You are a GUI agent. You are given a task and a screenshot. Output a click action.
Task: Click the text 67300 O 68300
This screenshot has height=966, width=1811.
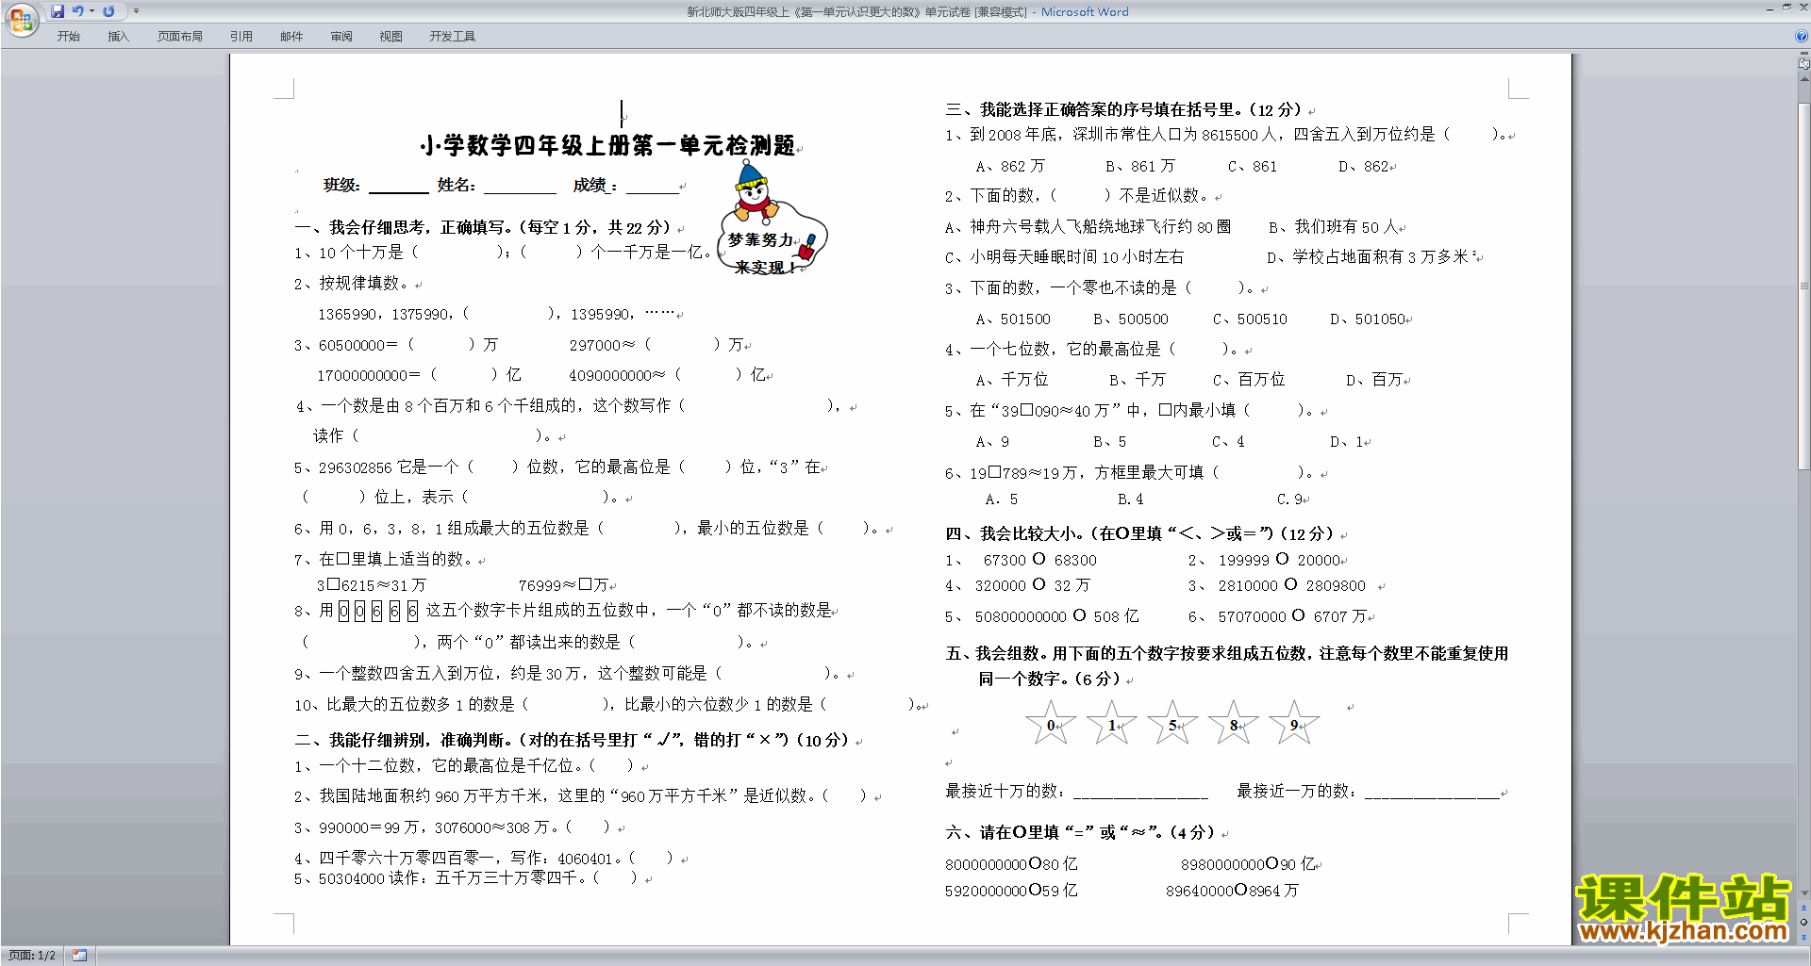1039,560
